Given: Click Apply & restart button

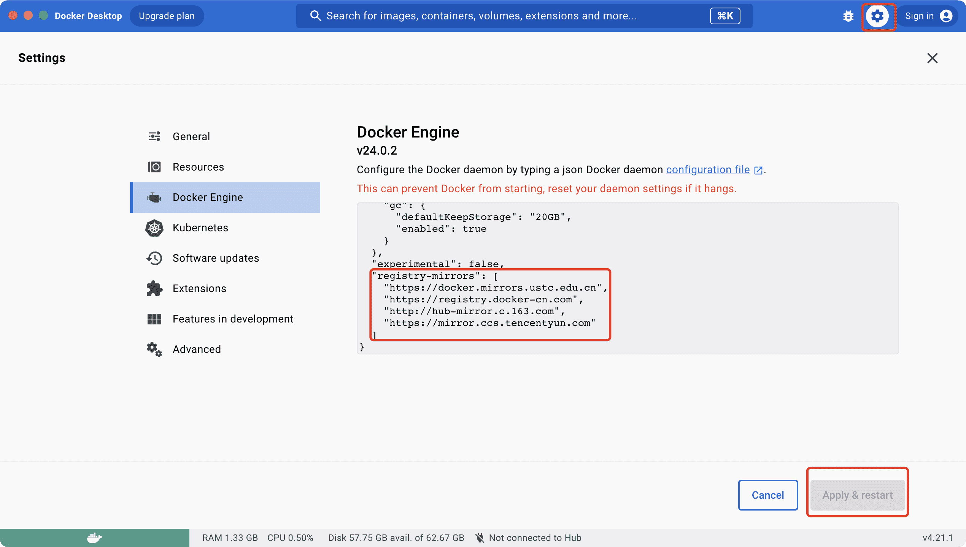Looking at the screenshot, I should click(858, 495).
